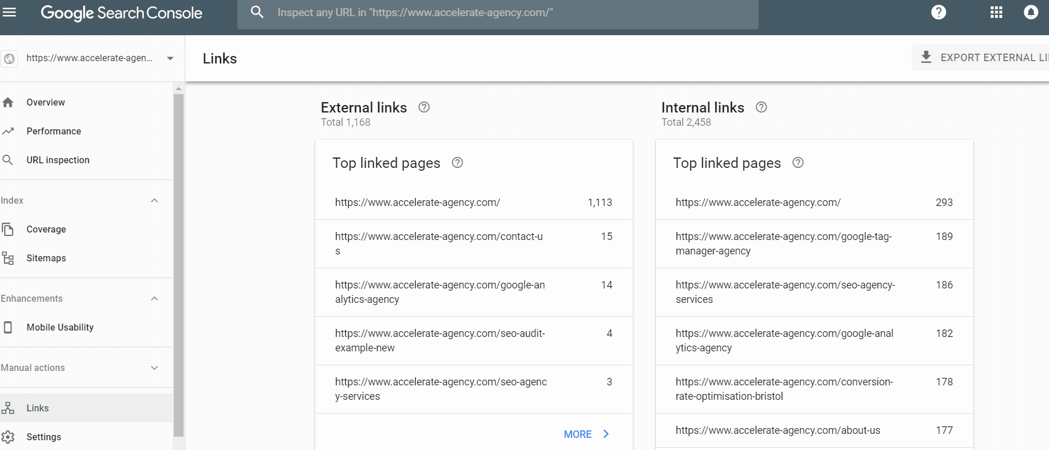Open internal about-us row with 177

815,430
